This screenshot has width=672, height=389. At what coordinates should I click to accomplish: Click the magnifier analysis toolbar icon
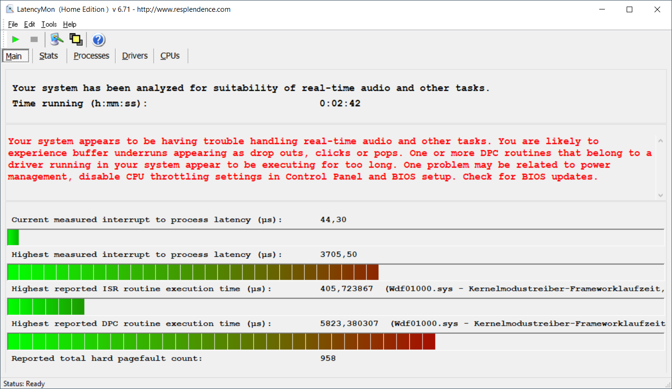[x=57, y=39]
